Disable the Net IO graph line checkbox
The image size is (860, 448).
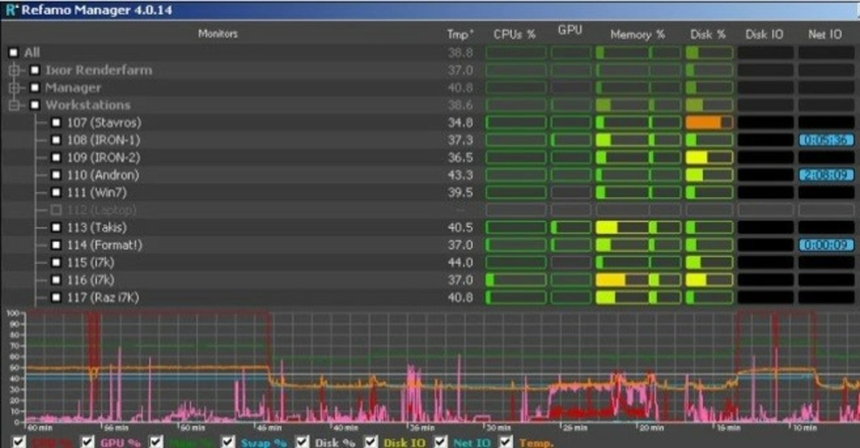pos(440,442)
